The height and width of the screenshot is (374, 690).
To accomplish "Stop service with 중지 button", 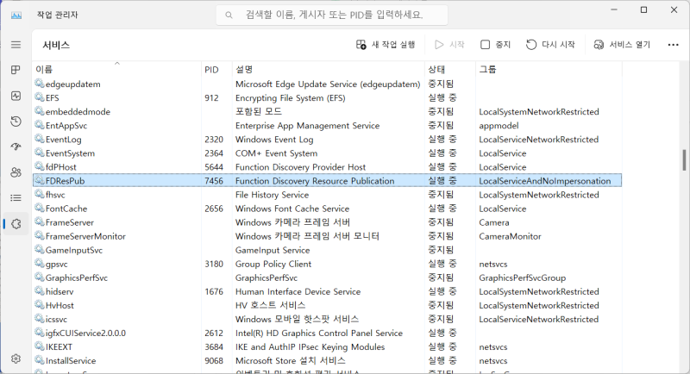I will (x=495, y=45).
